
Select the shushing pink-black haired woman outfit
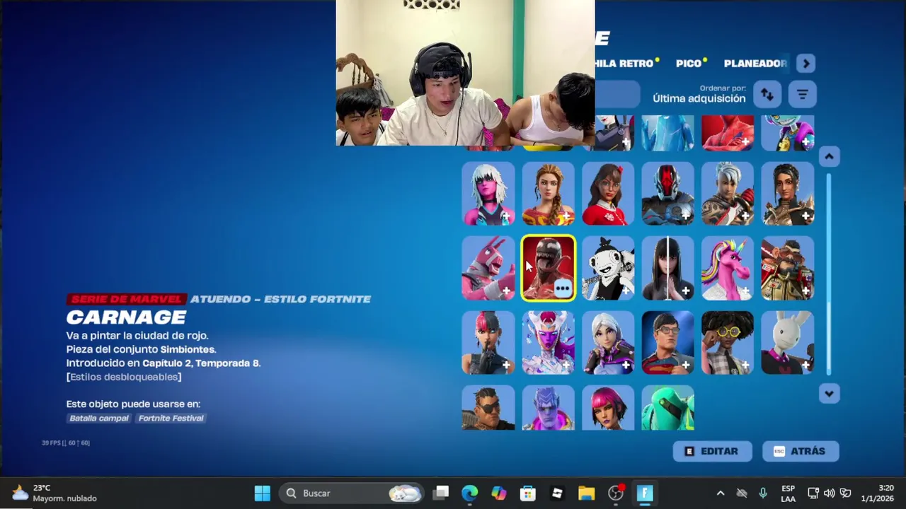(x=488, y=342)
